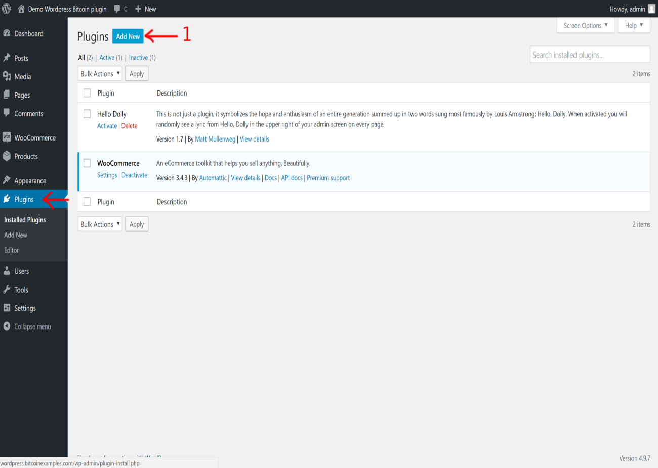
Task: Open WooCommerce plugin Settings link
Action: coord(107,175)
